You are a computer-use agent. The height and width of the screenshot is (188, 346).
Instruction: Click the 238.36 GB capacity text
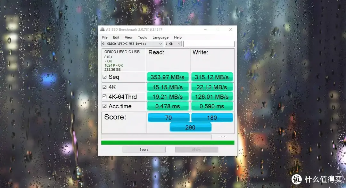112,69
